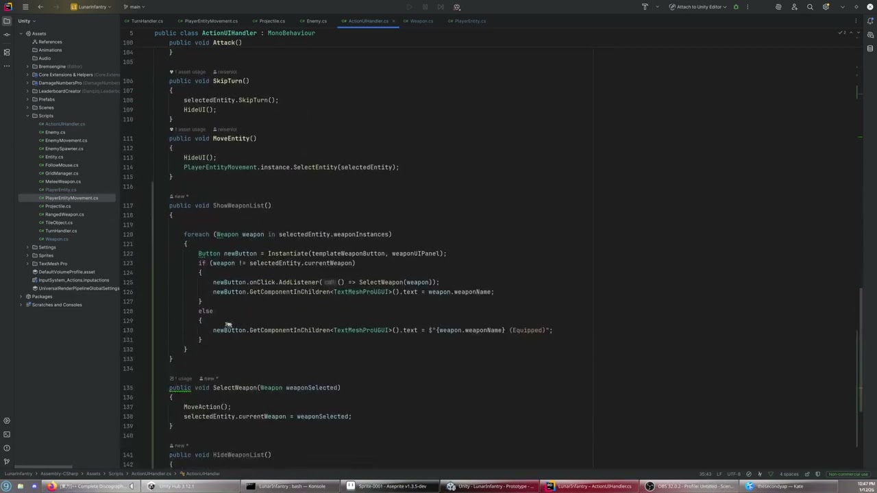The image size is (877, 493).
Task: Open the Terminal tool window icon
Action: pos(7,434)
